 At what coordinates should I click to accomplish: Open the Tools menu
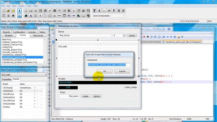29,6
